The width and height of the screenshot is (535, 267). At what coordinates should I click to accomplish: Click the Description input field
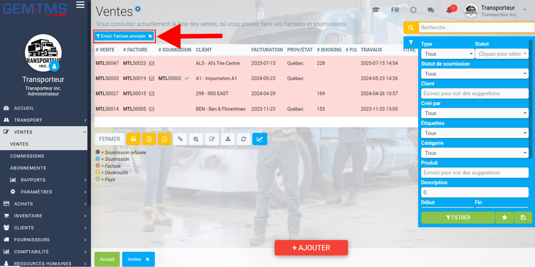point(475,192)
